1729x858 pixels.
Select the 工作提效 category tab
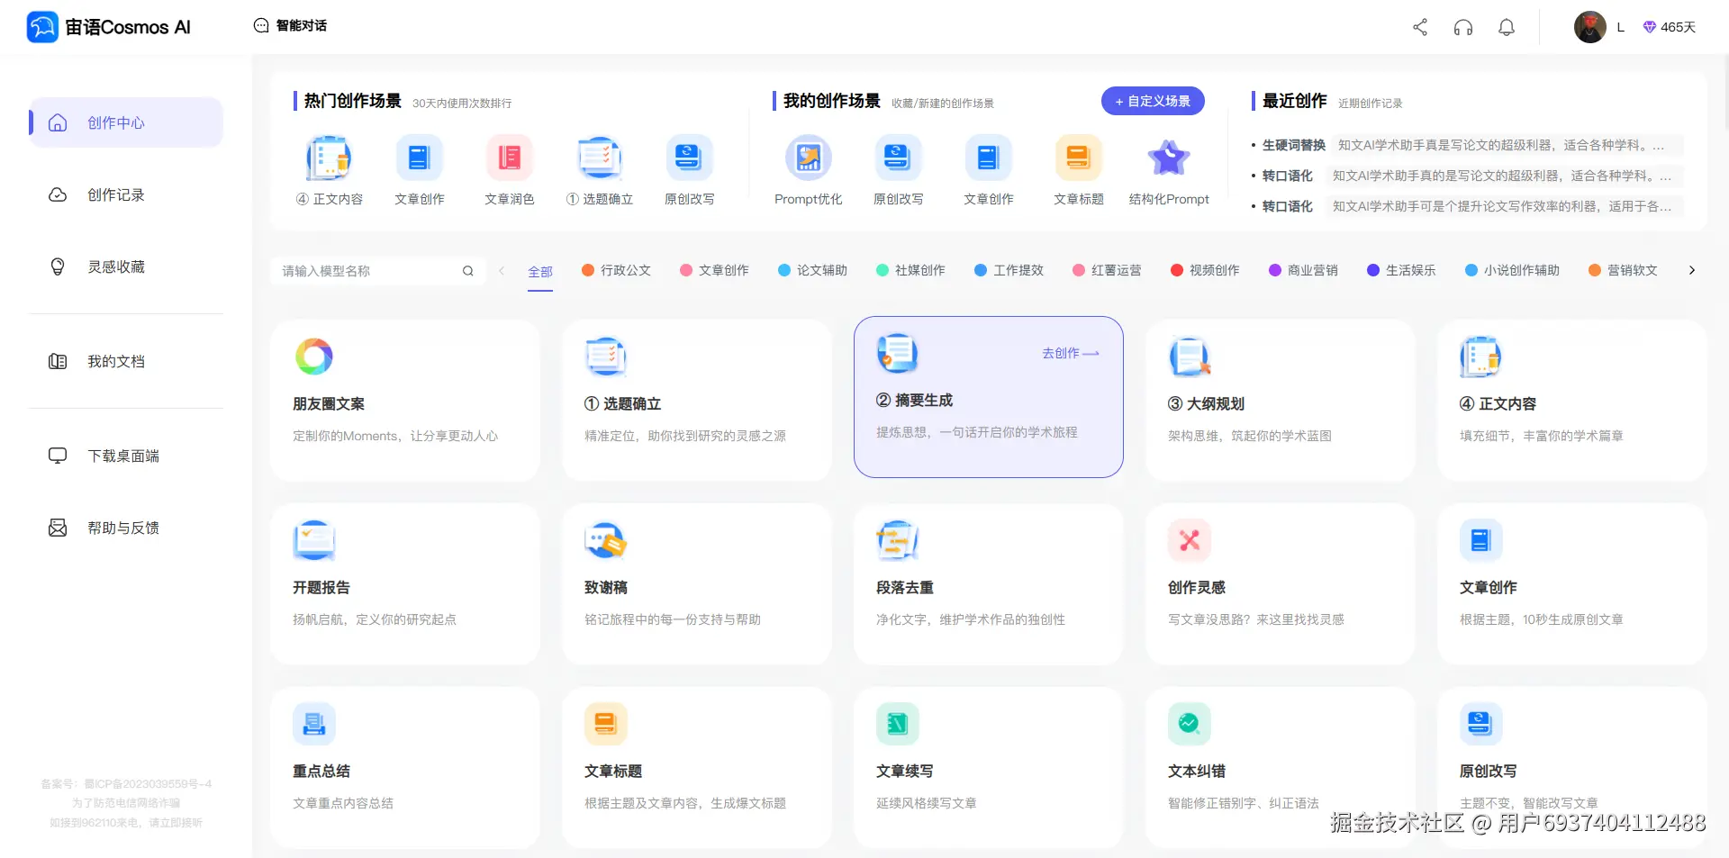pyautogui.click(x=1009, y=270)
